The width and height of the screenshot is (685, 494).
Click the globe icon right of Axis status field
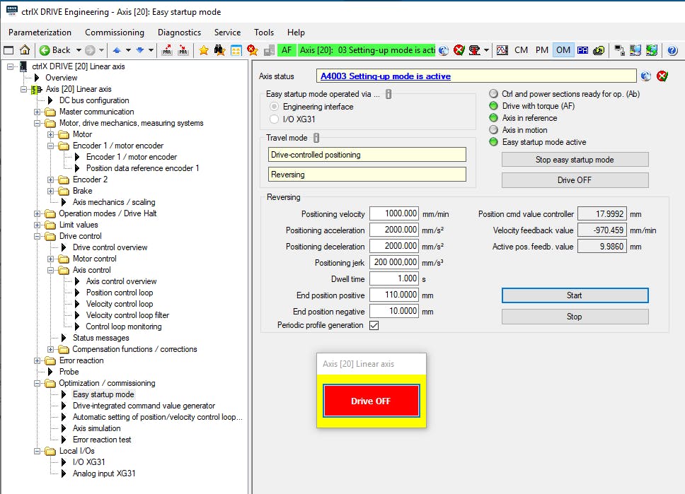tap(645, 76)
